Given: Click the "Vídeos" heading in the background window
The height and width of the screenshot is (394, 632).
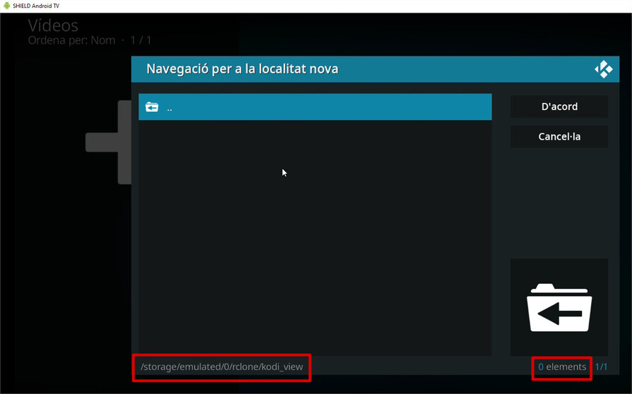Looking at the screenshot, I should 53,25.
